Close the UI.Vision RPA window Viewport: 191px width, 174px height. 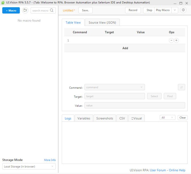click(187, 3)
